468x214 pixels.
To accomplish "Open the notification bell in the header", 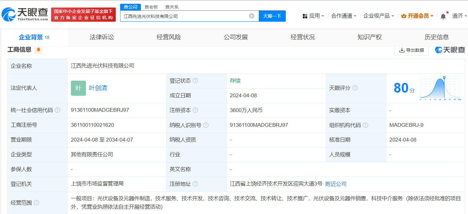I will click(x=443, y=16).
